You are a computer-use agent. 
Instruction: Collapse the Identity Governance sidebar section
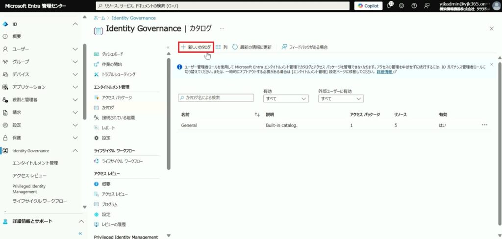[75, 151]
